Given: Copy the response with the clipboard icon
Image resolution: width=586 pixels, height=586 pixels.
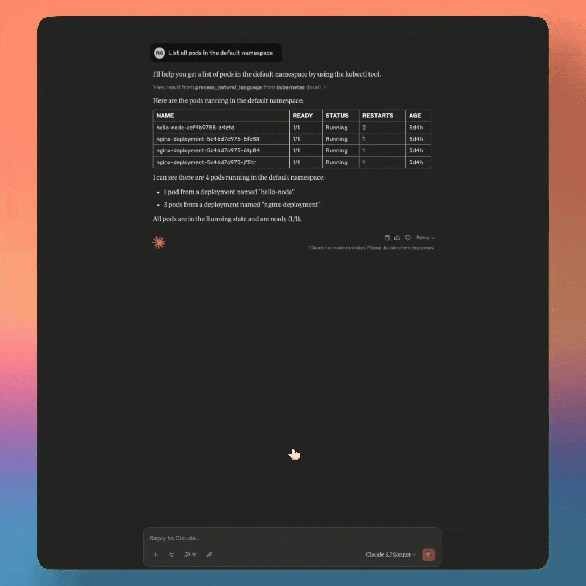Looking at the screenshot, I should pos(387,238).
